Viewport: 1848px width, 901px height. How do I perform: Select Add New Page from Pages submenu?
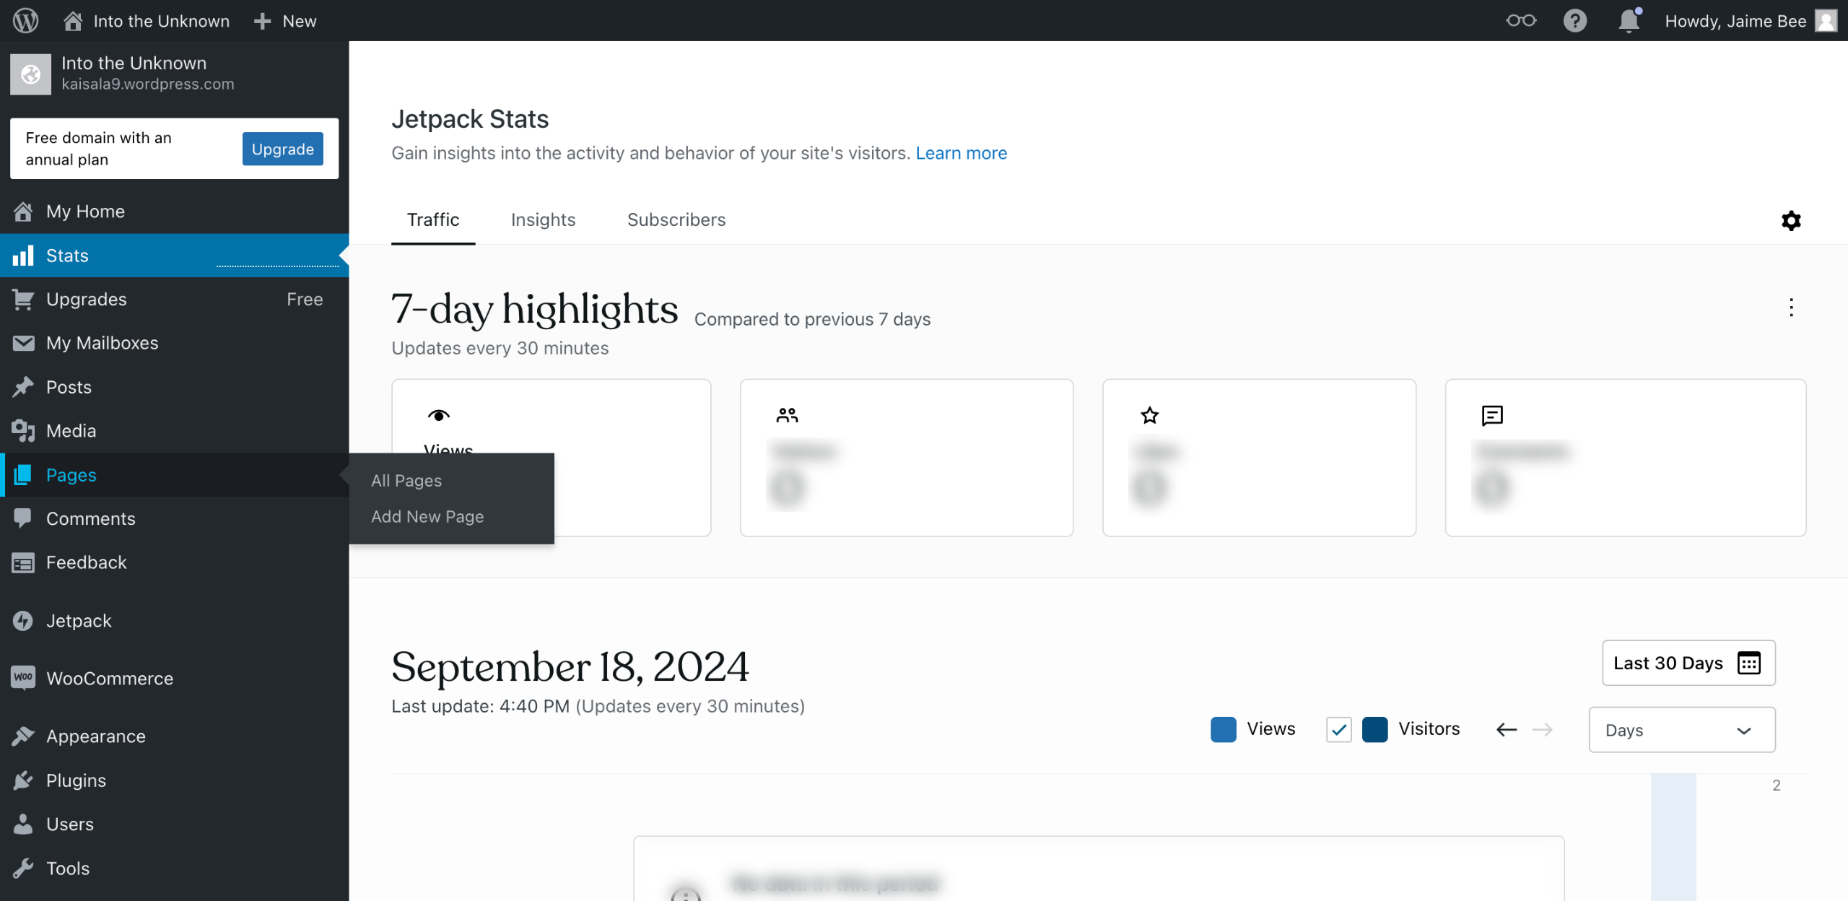click(427, 516)
